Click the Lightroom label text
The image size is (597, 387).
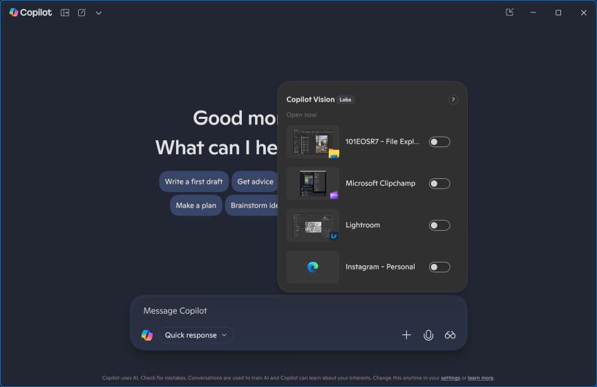[x=363, y=225]
